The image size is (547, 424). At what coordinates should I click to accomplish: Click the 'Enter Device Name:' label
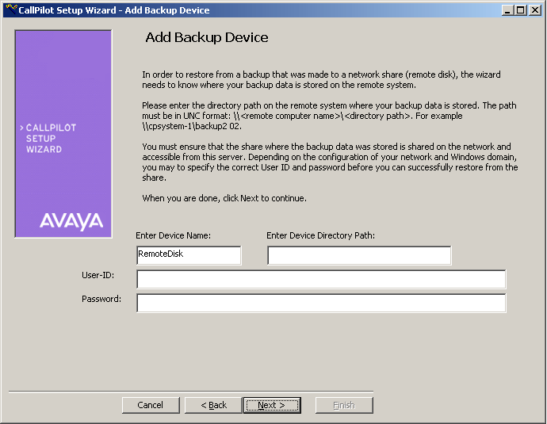tap(173, 235)
